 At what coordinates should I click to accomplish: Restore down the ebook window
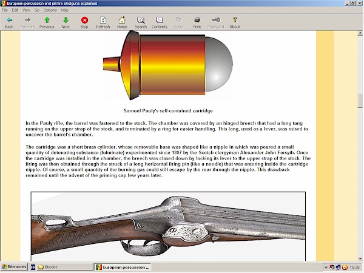[353, 3]
